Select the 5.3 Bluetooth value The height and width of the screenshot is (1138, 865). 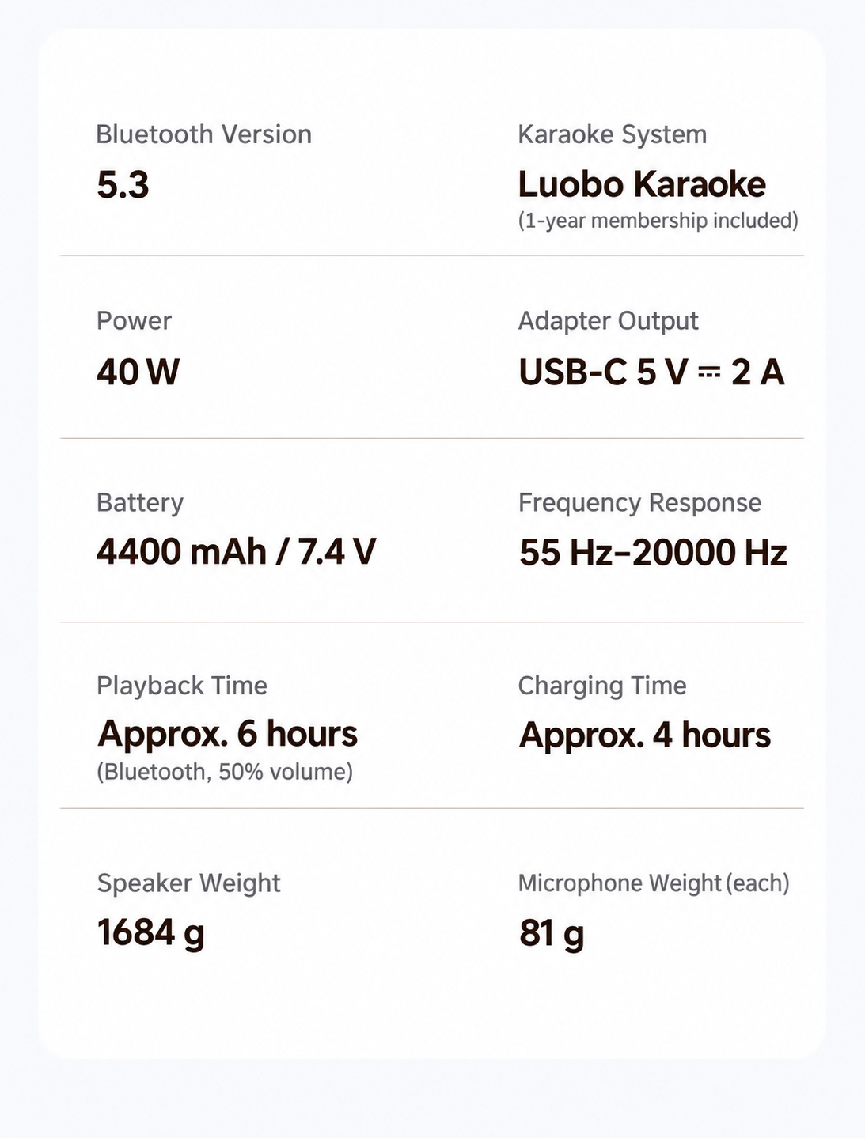tap(123, 185)
